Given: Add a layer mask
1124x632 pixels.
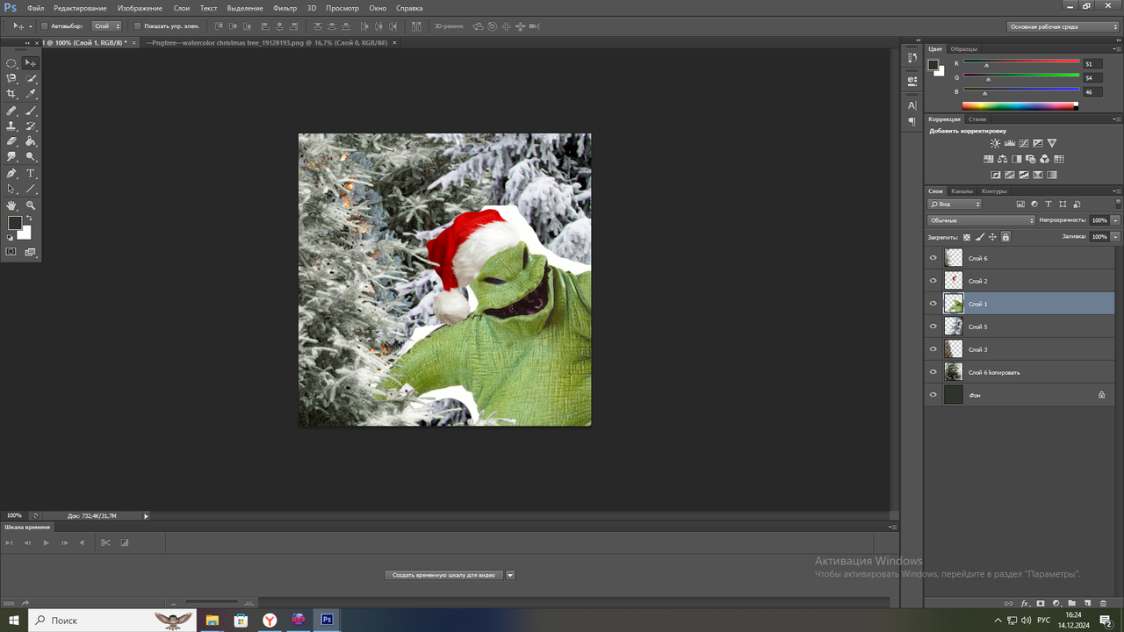Looking at the screenshot, I should pyautogui.click(x=1041, y=603).
